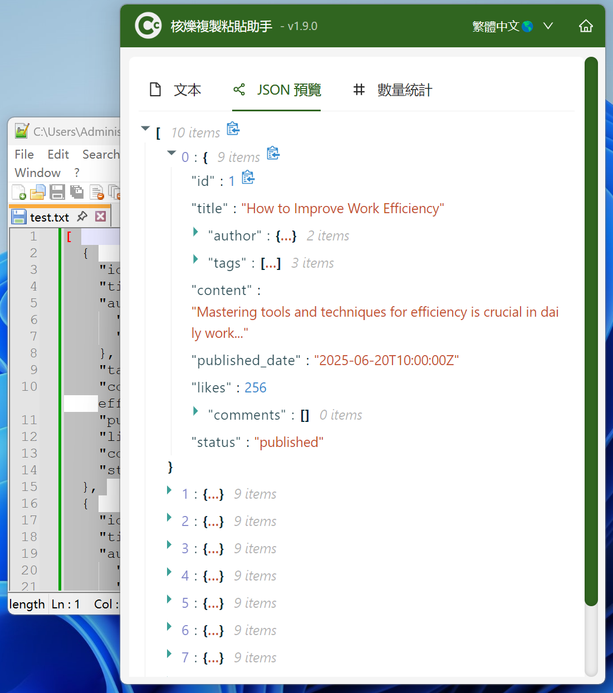Screen dimensions: 613x693
Task: Click the Open file folder icon
Action: click(37, 192)
